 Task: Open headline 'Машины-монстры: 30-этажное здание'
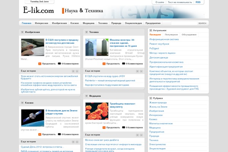pos(123,43)
